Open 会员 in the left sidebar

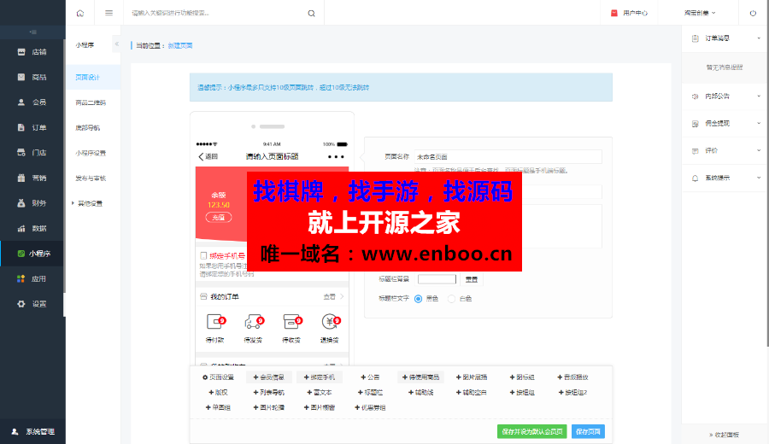(x=32, y=102)
